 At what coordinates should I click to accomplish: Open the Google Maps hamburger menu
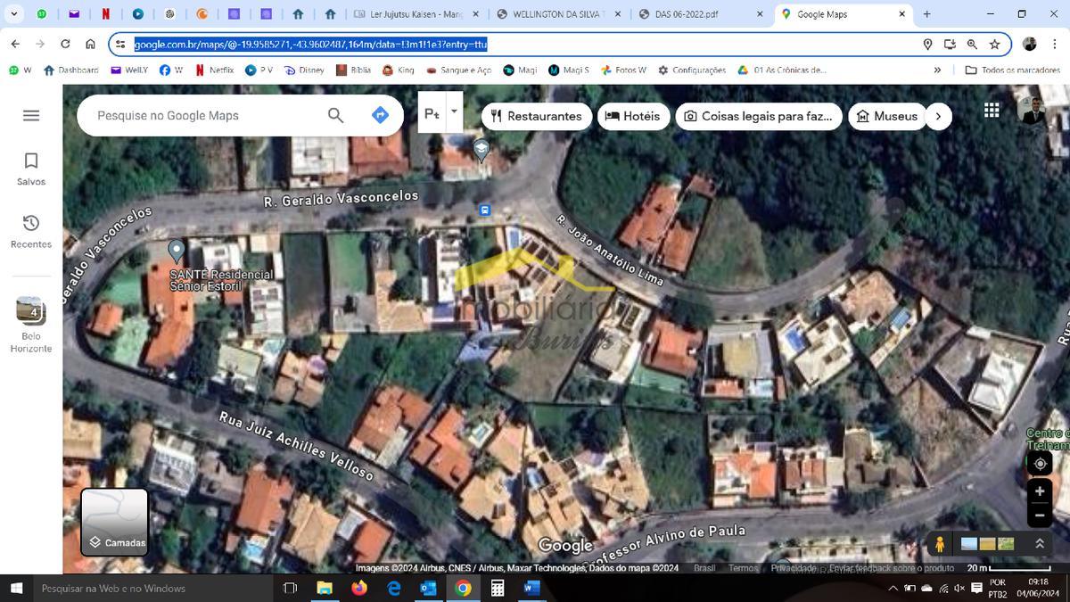[30, 114]
